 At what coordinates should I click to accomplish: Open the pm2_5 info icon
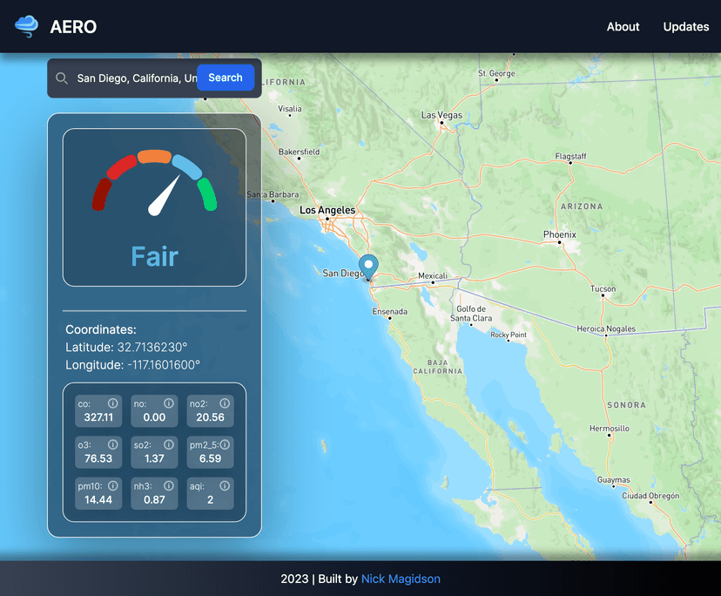coord(226,444)
